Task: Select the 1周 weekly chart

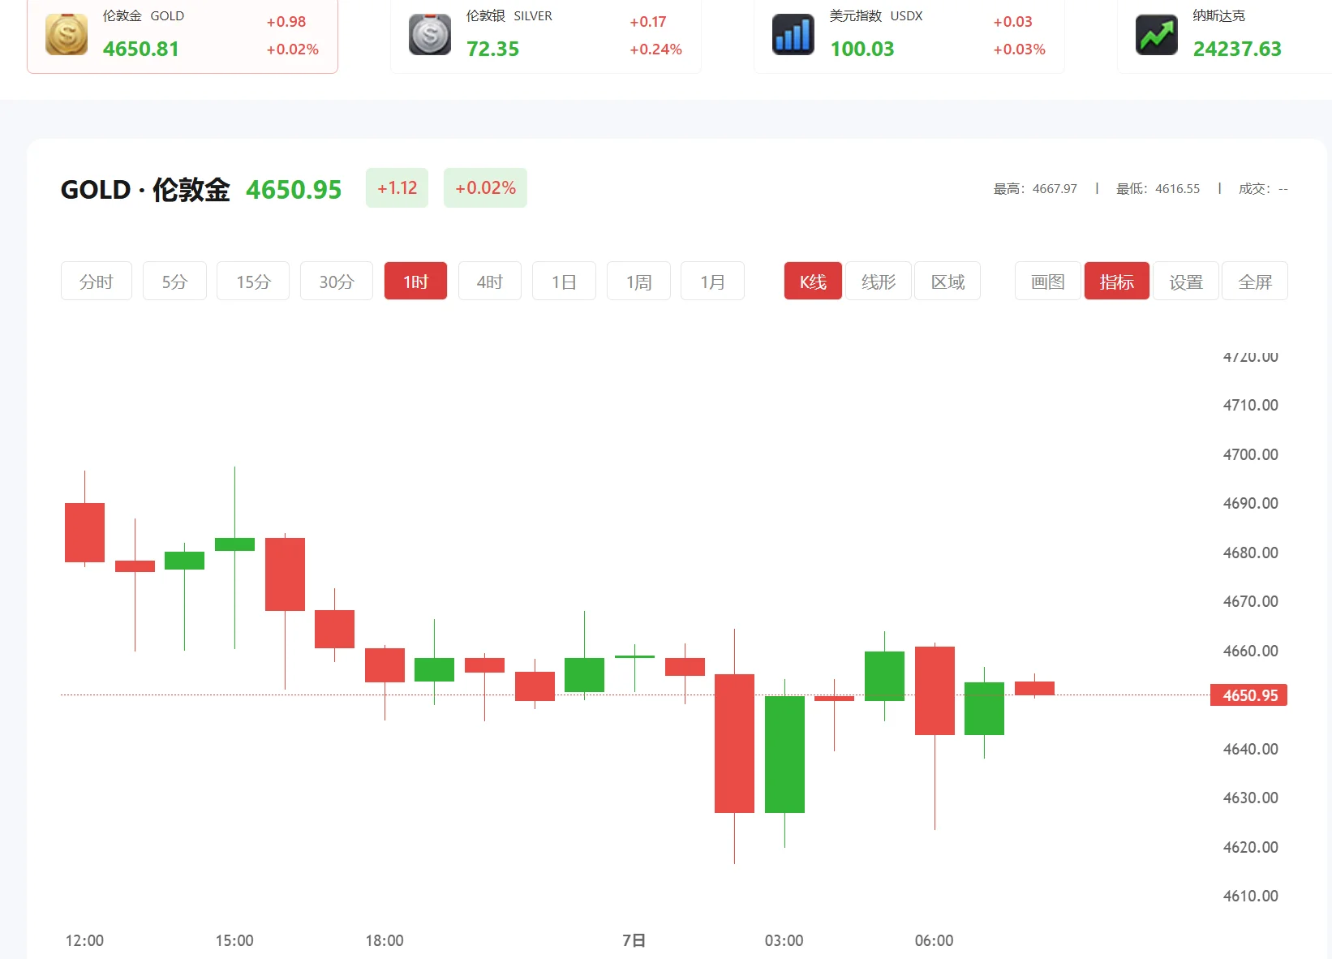Action: click(x=638, y=282)
